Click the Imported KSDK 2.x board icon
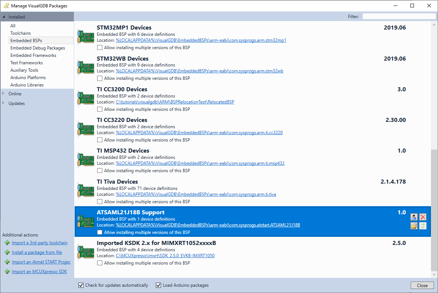Viewport: 438px width, 293px height. coord(85,252)
